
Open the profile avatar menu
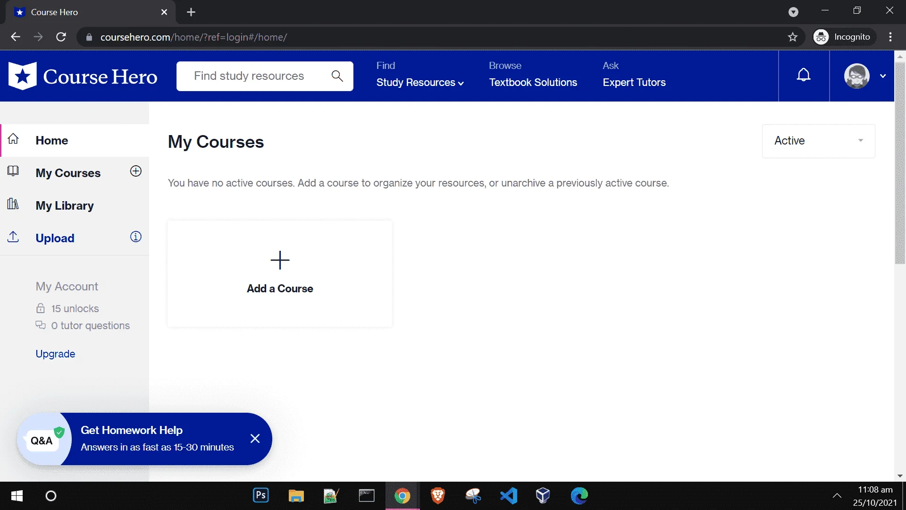point(856,76)
